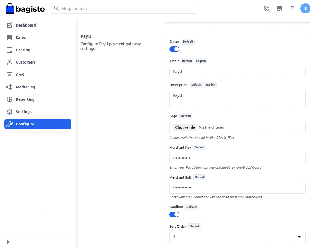Open the user profile avatar
This screenshot has width=315, height=247.
click(x=305, y=8)
